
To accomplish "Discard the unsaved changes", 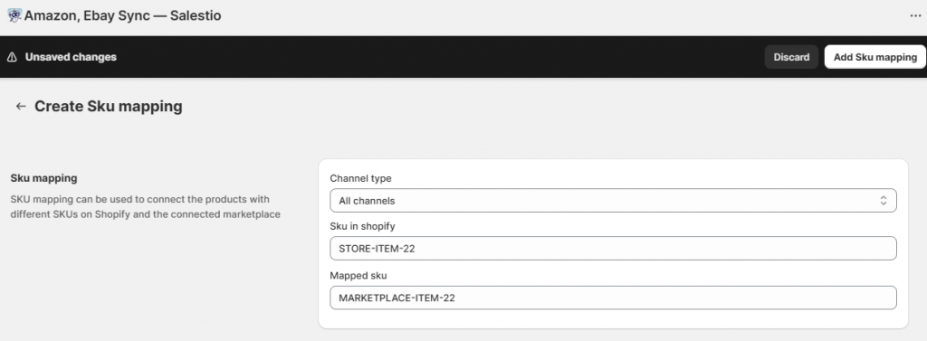I will pos(791,57).
